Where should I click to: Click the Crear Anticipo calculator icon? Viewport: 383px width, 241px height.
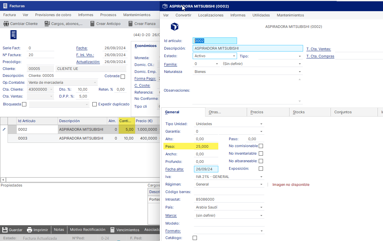coord(92,24)
